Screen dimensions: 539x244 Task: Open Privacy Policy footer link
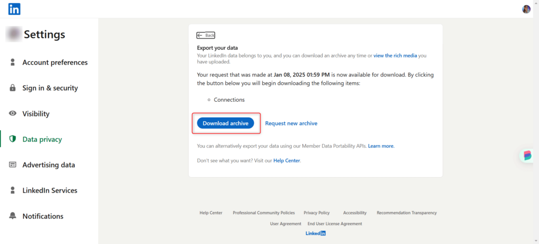coord(316,213)
